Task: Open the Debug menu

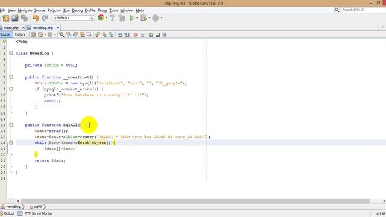Action: 77,10
